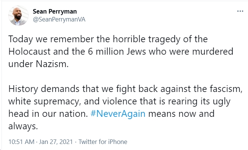Click the text means now and

(x=181, y=114)
